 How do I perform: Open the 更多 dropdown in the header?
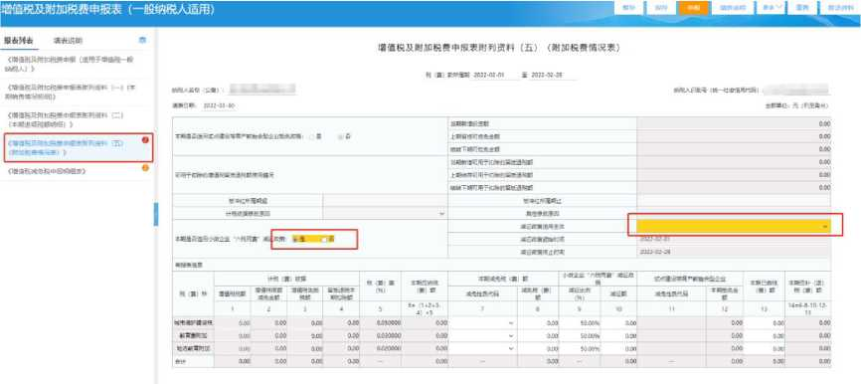click(x=773, y=8)
